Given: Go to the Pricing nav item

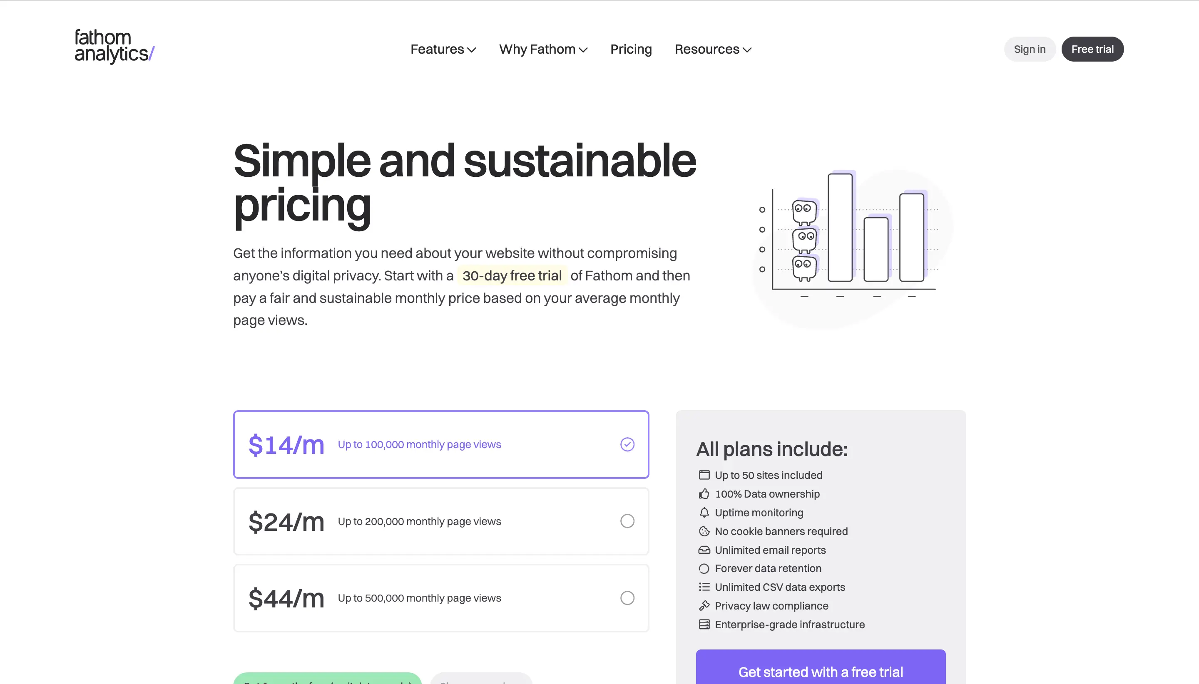Looking at the screenshot, I should coord(631,50).
